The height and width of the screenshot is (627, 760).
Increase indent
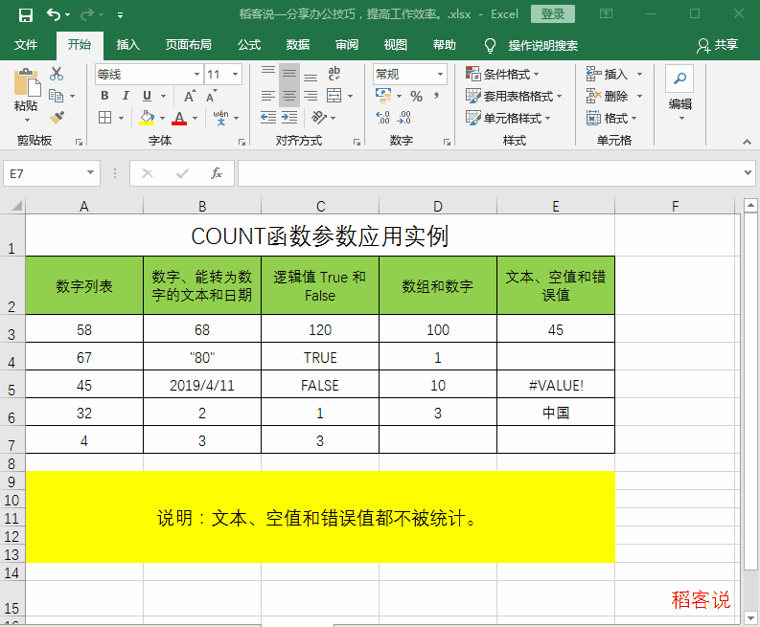(289, 117)
